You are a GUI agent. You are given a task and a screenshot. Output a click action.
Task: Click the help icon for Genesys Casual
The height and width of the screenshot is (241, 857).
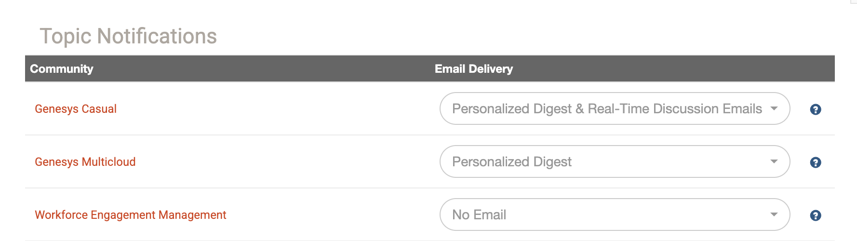point(815,109)
